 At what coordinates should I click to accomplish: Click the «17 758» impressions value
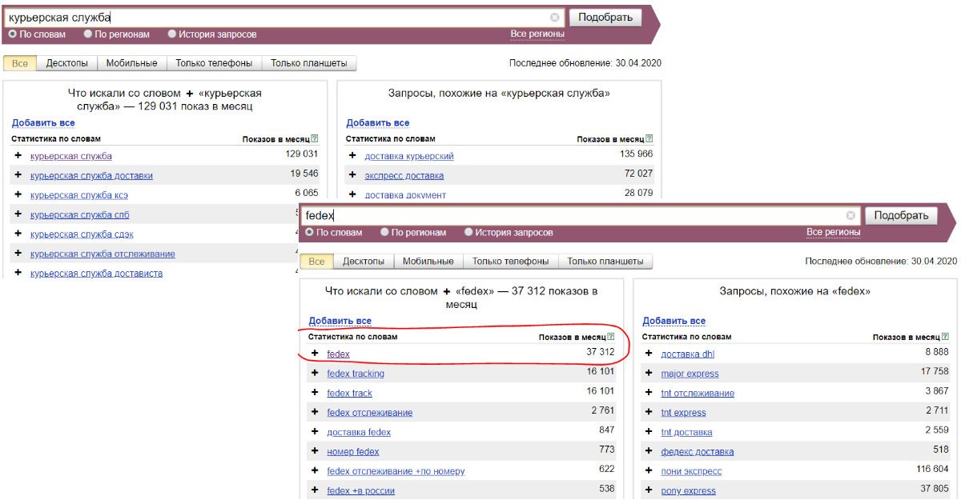pos(935,372)
